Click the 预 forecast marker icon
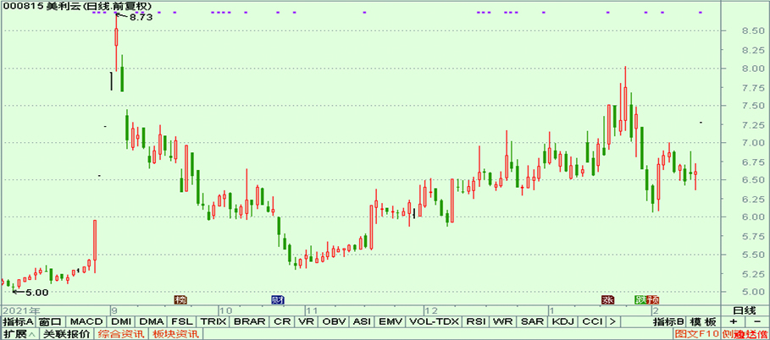The image size is (770, 340). pos(652,299)
